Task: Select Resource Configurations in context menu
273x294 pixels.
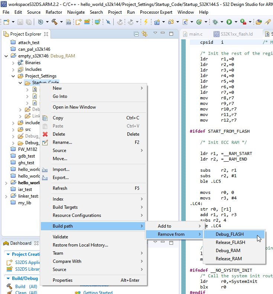Action: 94,215
